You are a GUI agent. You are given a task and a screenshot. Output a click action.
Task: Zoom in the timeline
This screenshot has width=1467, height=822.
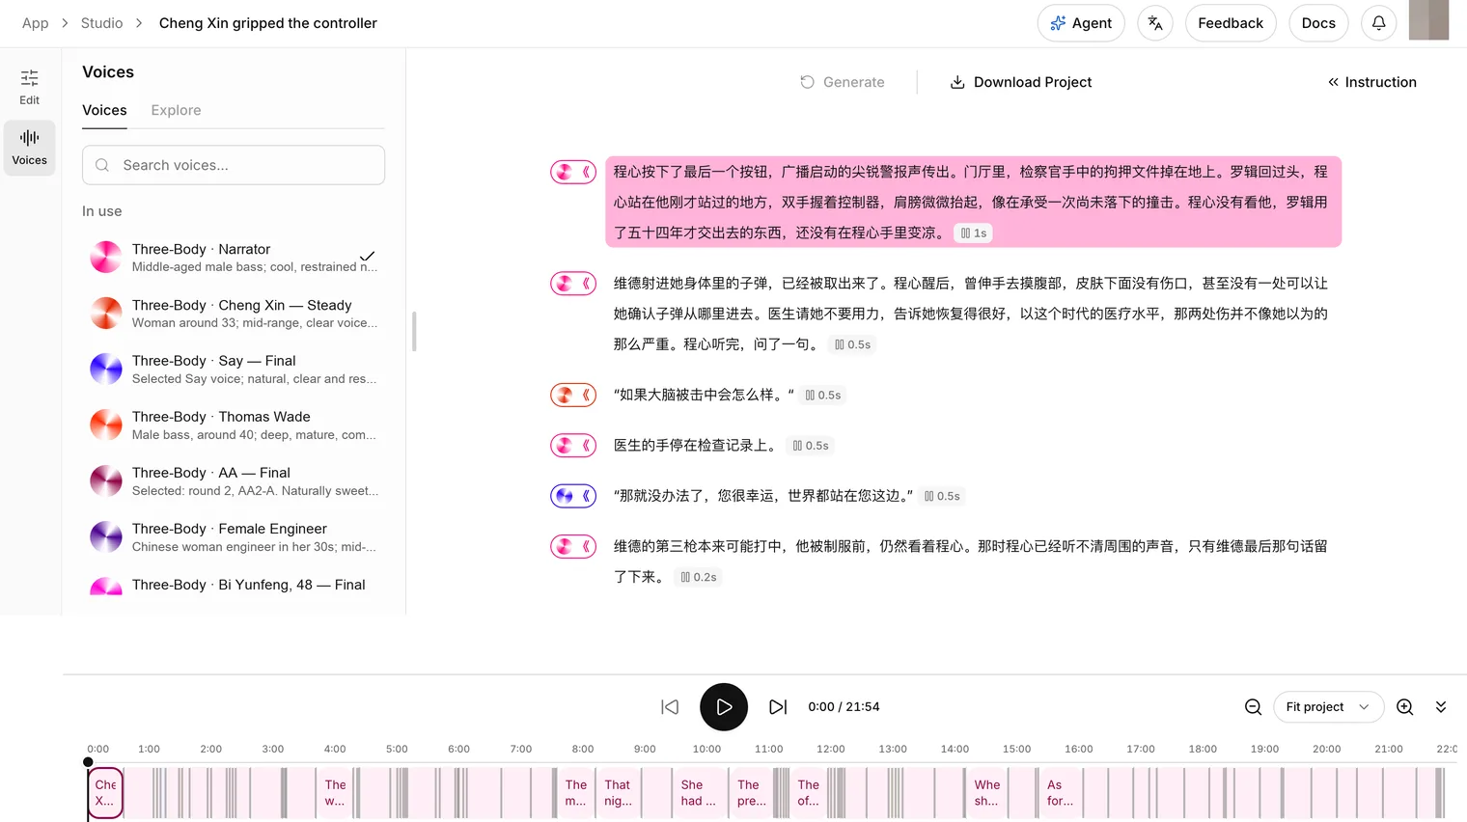(1405, 707)
